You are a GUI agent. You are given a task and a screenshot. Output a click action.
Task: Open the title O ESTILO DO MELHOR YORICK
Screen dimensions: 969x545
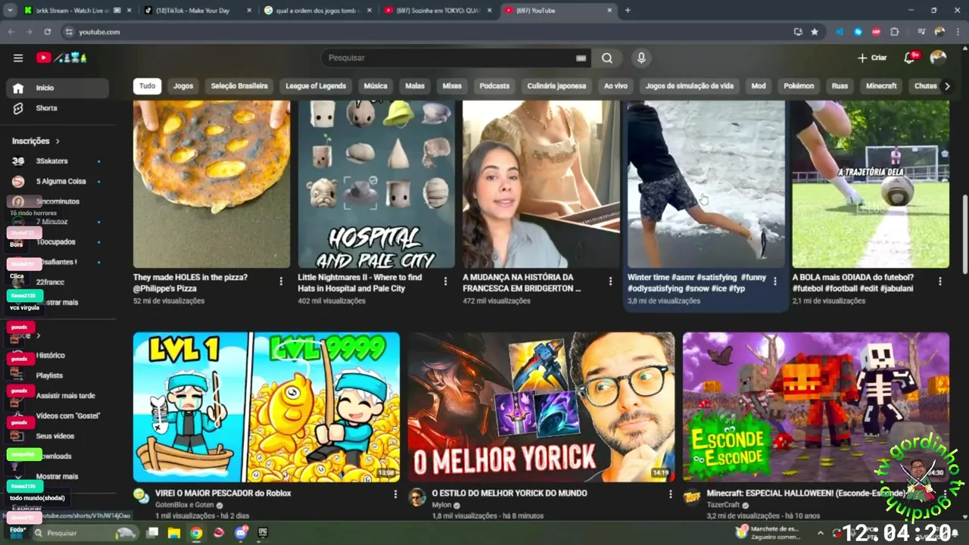click(x=509, y=493)
